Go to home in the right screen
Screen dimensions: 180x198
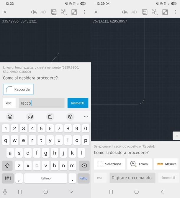[x=137, y=192]
